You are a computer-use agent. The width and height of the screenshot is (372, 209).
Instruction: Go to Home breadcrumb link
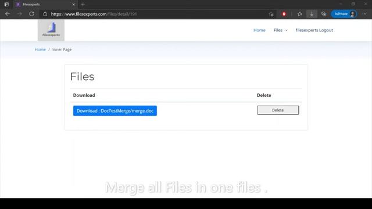click(40, 49)
